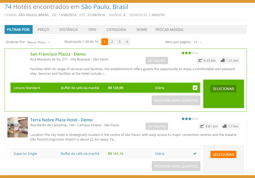Go to results page 4

coord(127,42)
